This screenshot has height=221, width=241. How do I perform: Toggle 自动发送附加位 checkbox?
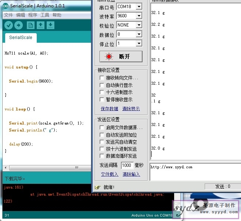point(102,135)
